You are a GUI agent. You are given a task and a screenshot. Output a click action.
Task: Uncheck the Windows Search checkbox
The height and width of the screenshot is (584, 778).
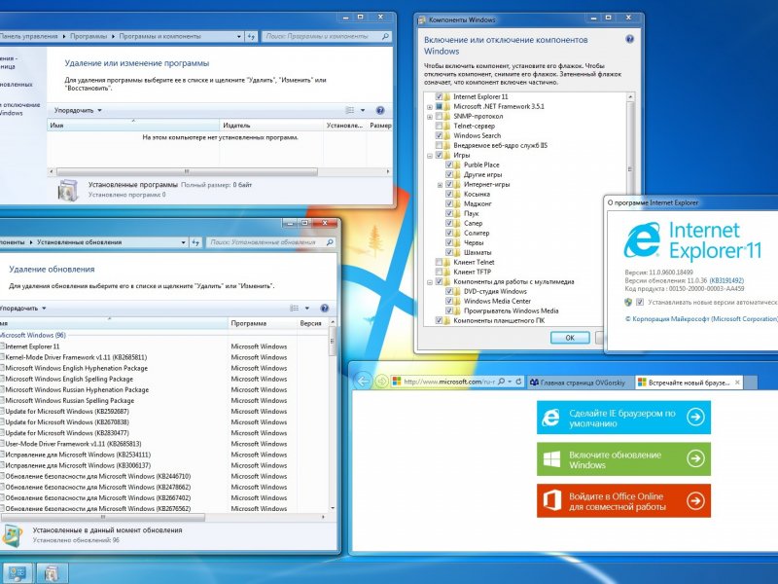(x=439, y=135)
